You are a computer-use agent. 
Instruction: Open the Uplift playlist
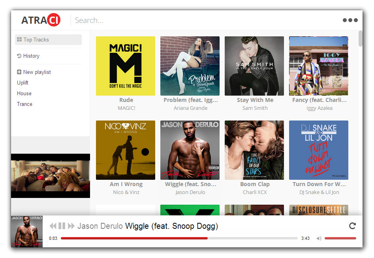[23, 83]
